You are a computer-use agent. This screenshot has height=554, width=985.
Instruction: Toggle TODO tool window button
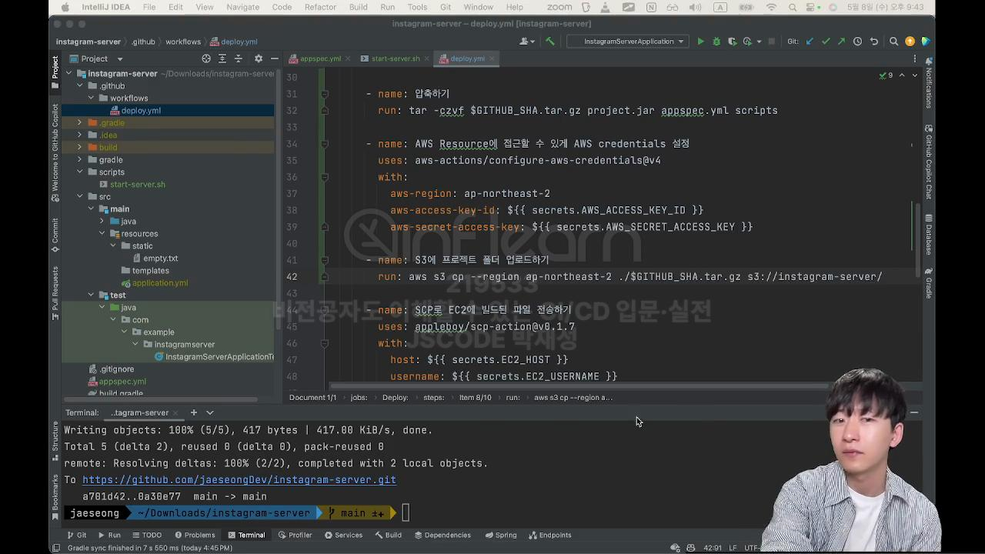tap(146, 535)
